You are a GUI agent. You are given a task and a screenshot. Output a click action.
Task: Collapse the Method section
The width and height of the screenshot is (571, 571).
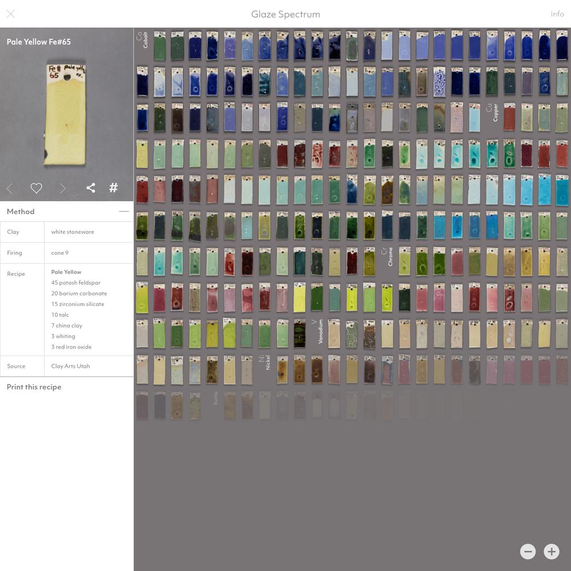tap(123, 211)
